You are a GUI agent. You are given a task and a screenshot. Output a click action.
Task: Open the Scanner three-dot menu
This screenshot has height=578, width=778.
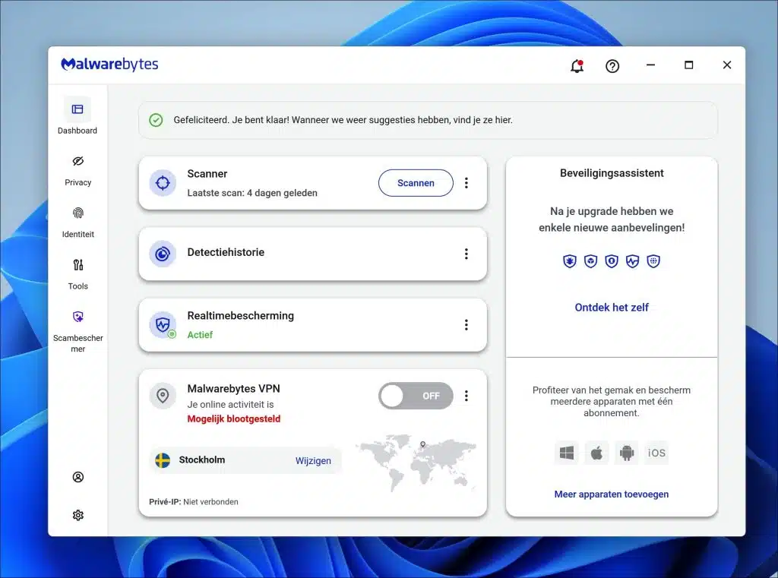[466, 183]
